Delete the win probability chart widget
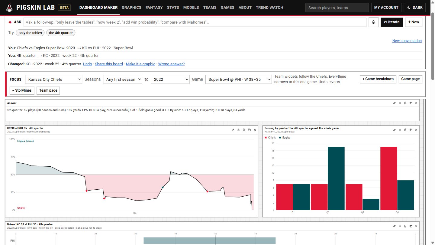Screen dimensions: 435x245 (x=244, y=130)
